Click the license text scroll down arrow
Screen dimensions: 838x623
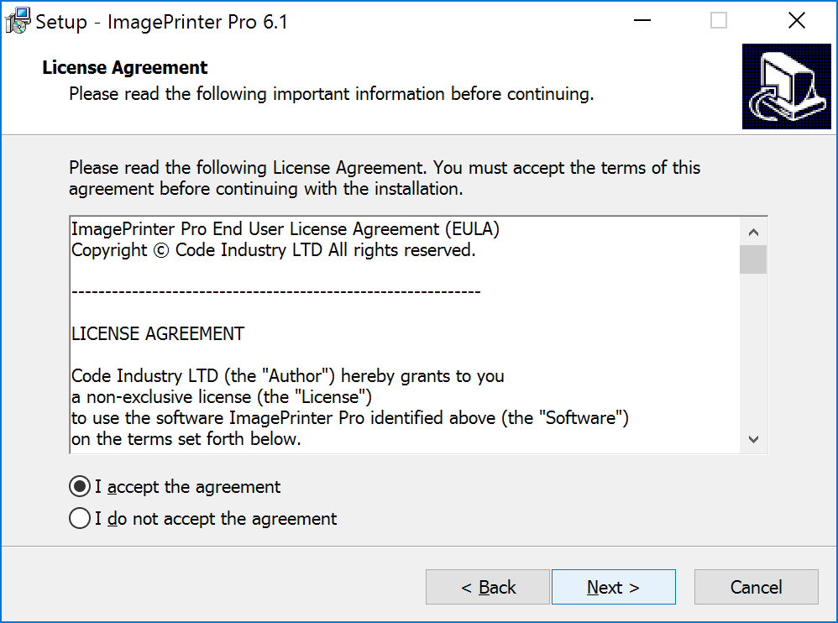[753, 439]
